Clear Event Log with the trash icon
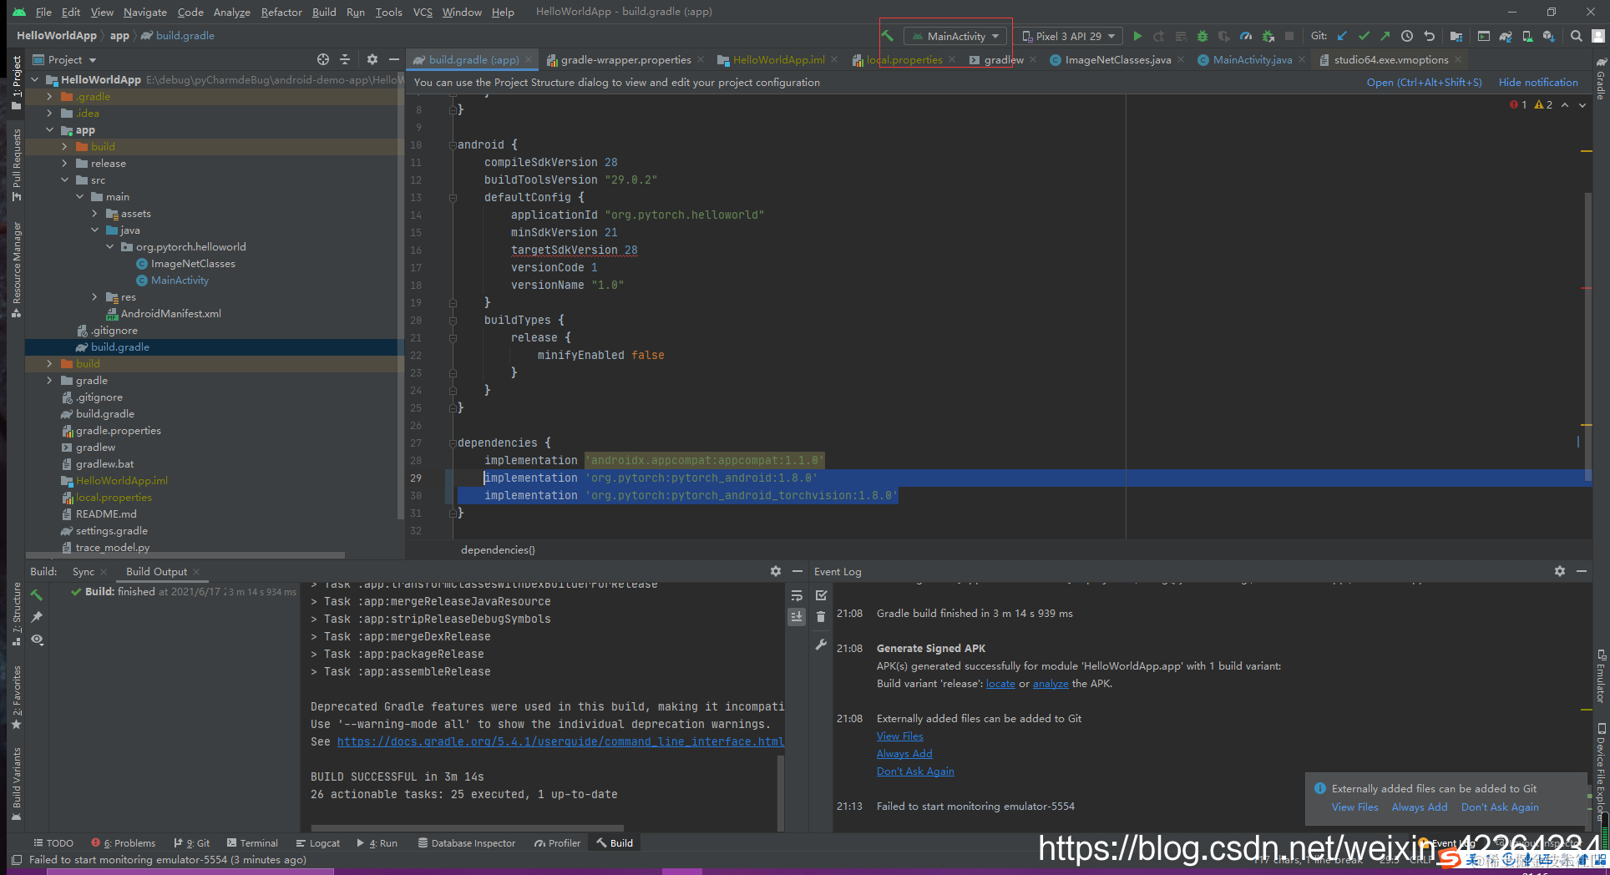The height and width of the screenshot is (875, 1610). (821, 617)
